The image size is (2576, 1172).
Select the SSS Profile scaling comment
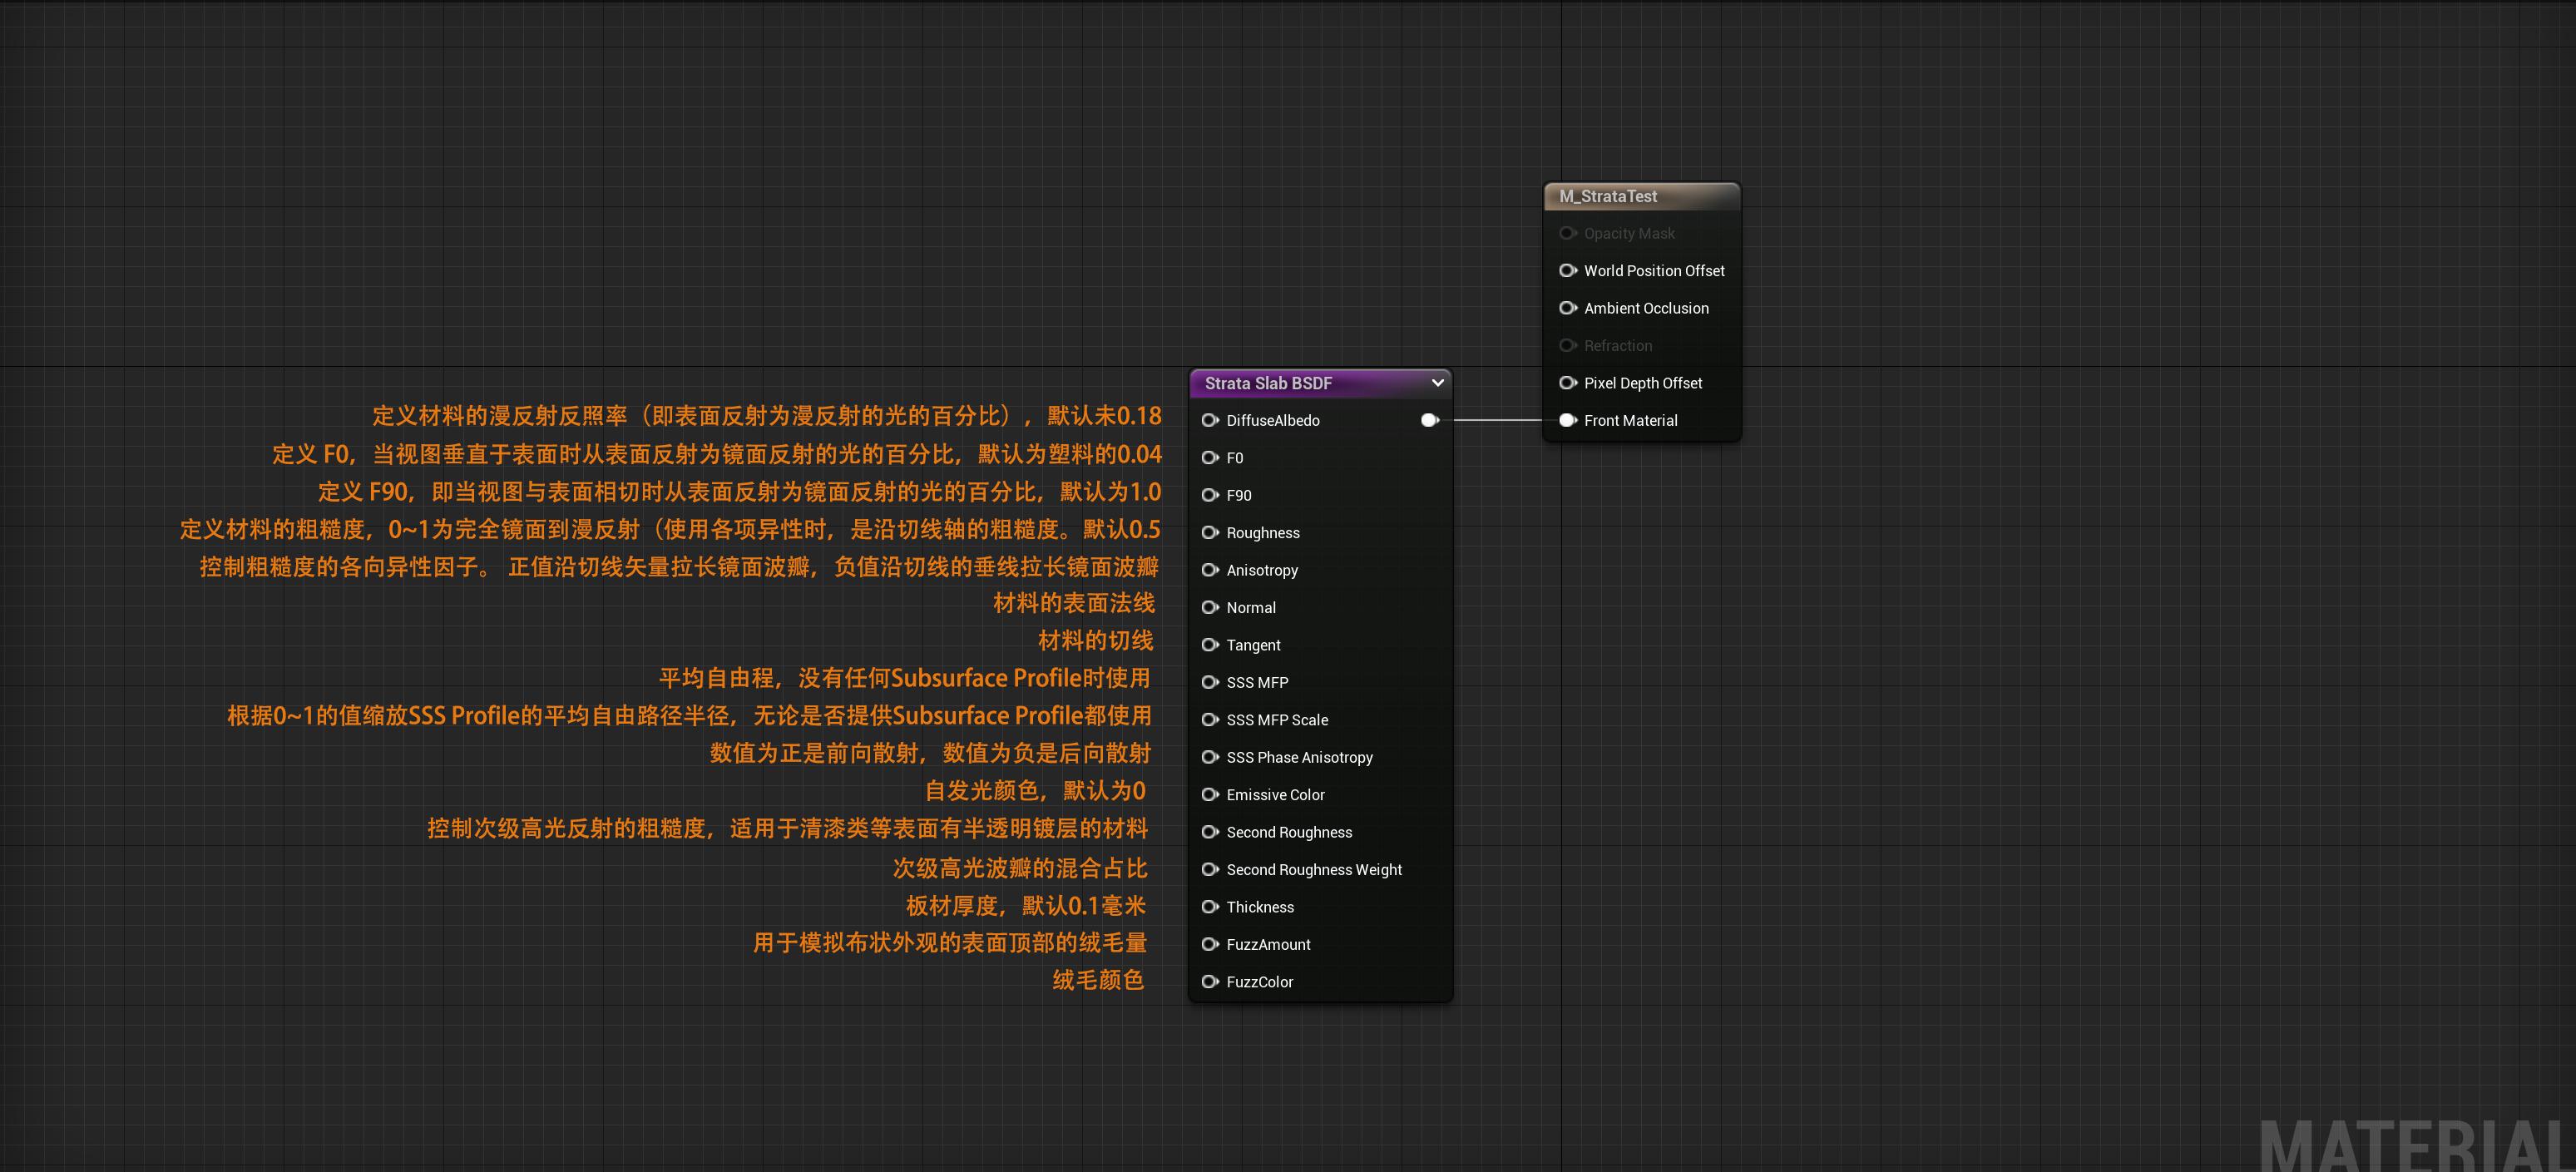click(689, 716)
